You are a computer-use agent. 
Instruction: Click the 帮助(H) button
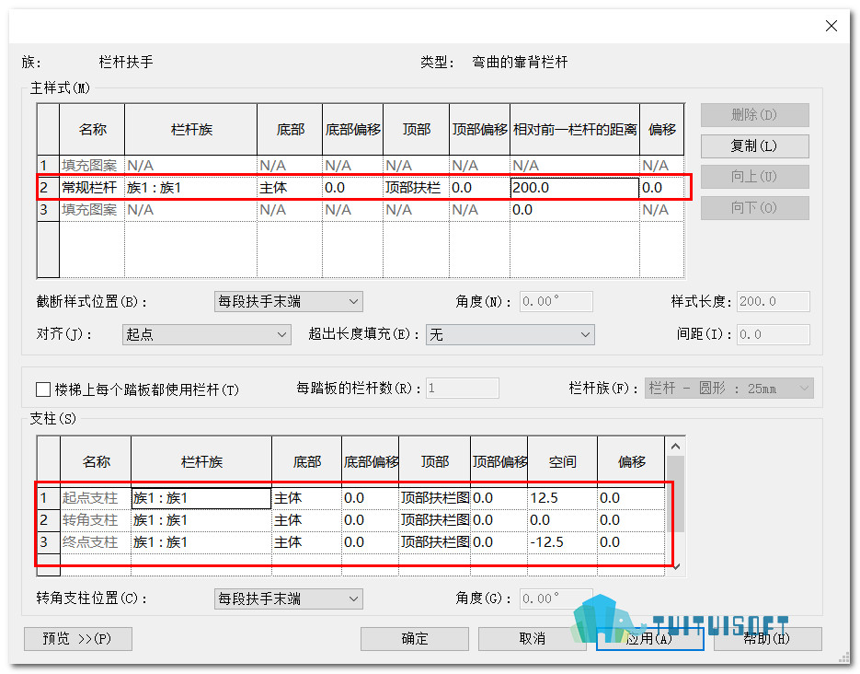point(767,638)
